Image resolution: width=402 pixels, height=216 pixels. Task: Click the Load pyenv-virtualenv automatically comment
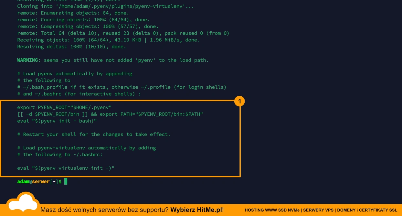point(87,148)
